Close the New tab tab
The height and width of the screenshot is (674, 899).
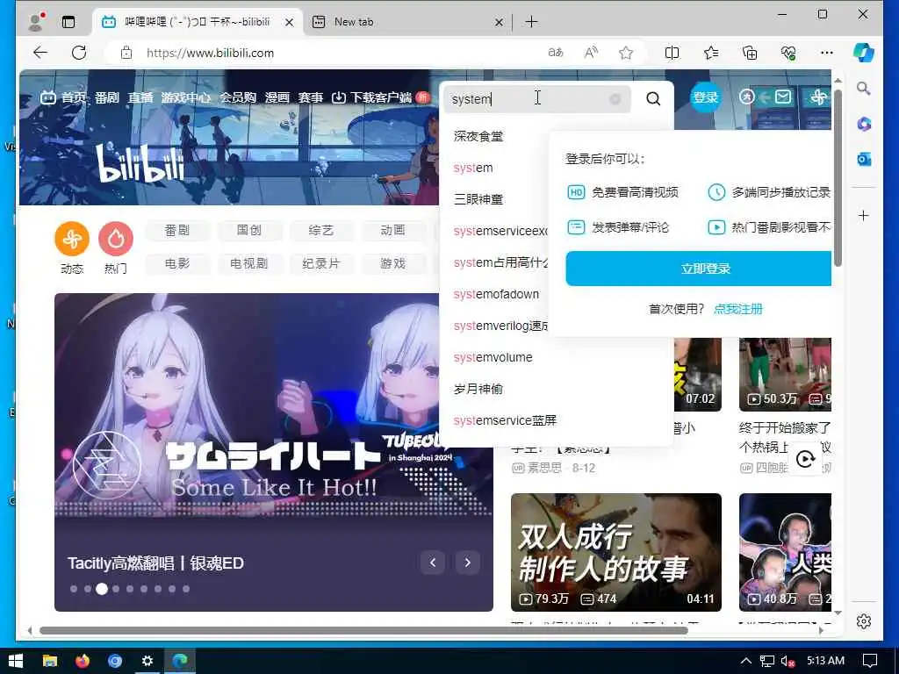(499, 22)
